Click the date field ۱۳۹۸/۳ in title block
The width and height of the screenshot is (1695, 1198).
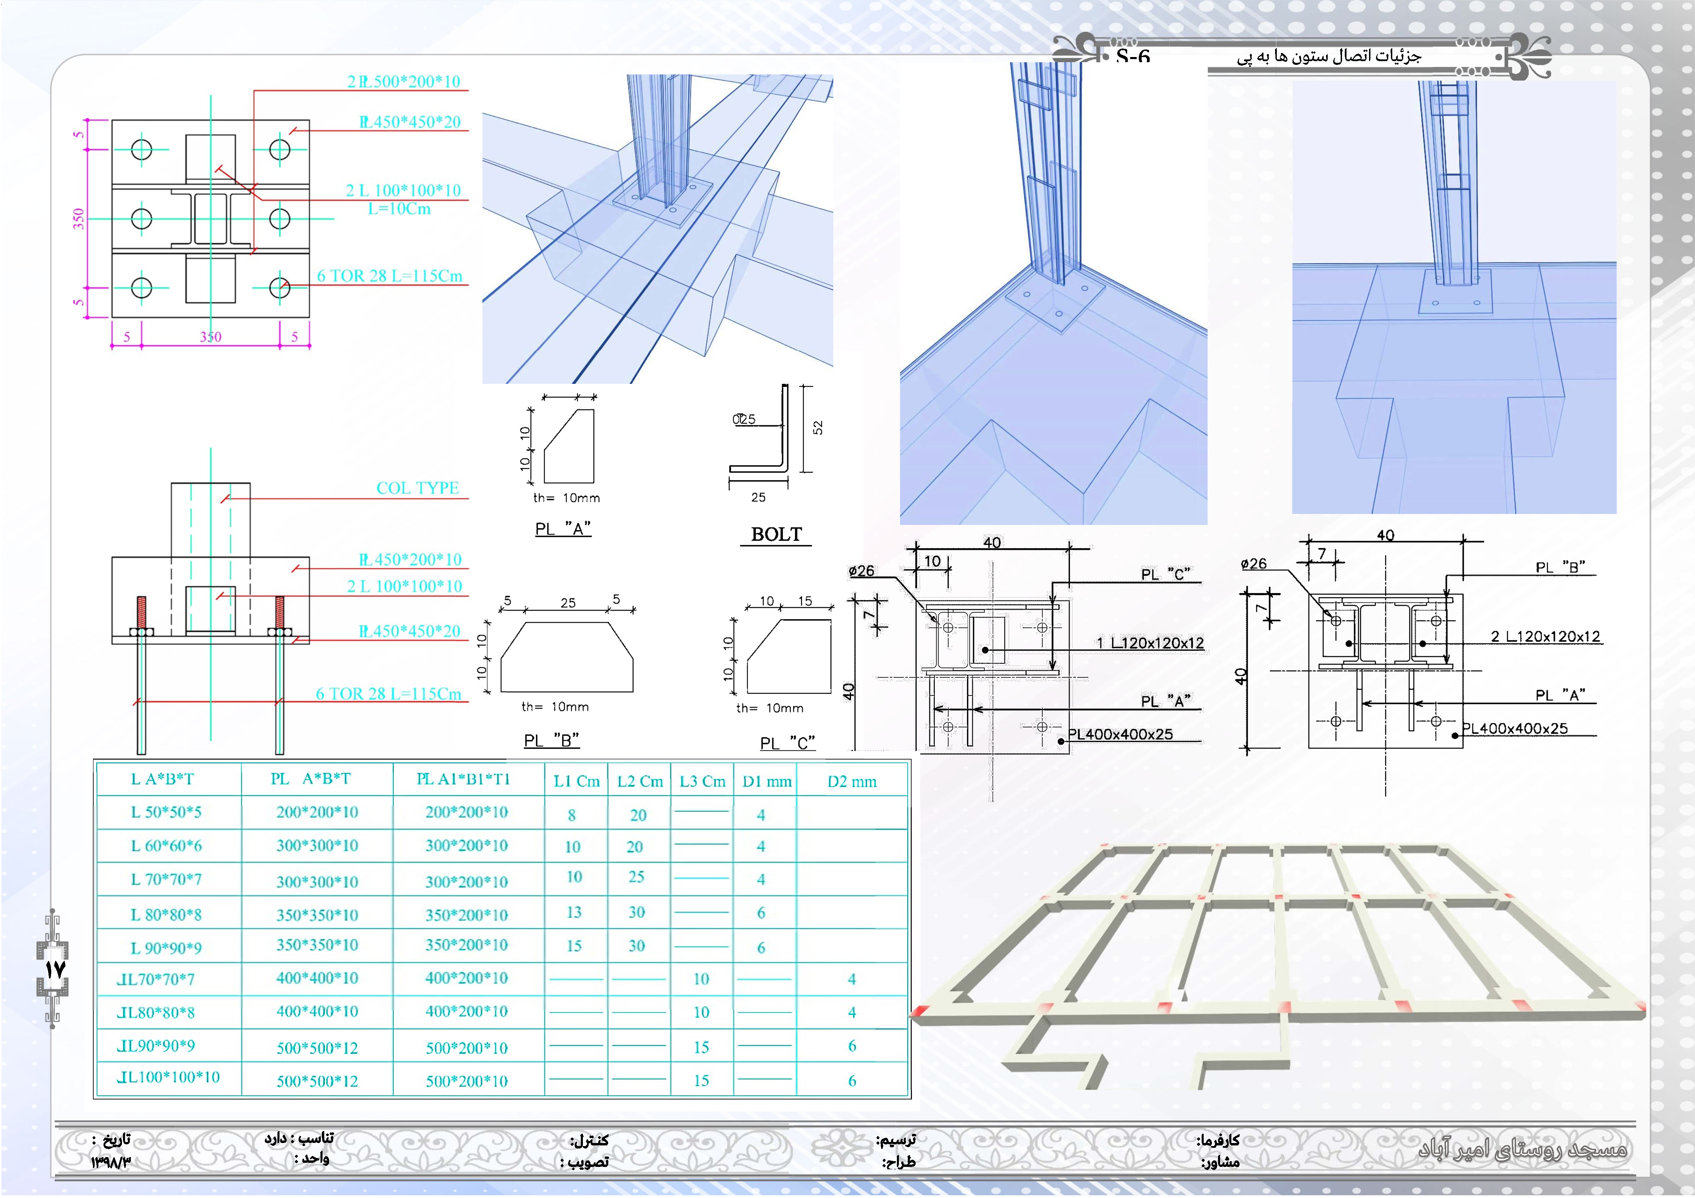[111, 1162]
